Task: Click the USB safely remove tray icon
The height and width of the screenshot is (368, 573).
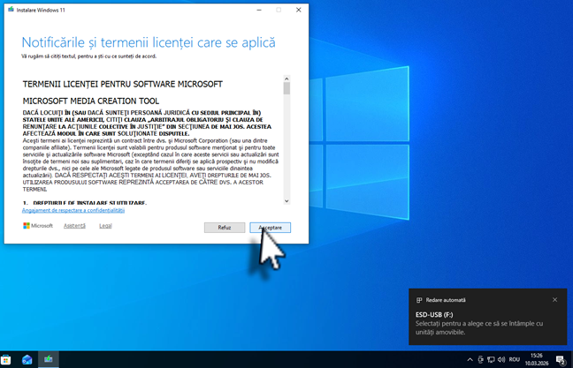Action: click(480, 359)
